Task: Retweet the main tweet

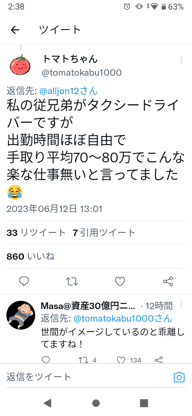Action: coord(72,281)
